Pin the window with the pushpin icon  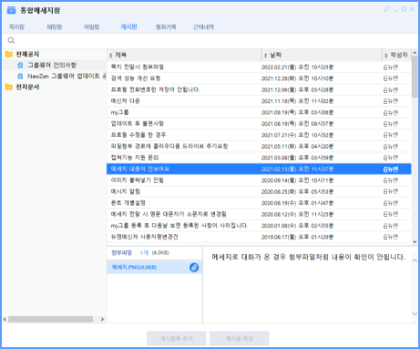(386, 9)
